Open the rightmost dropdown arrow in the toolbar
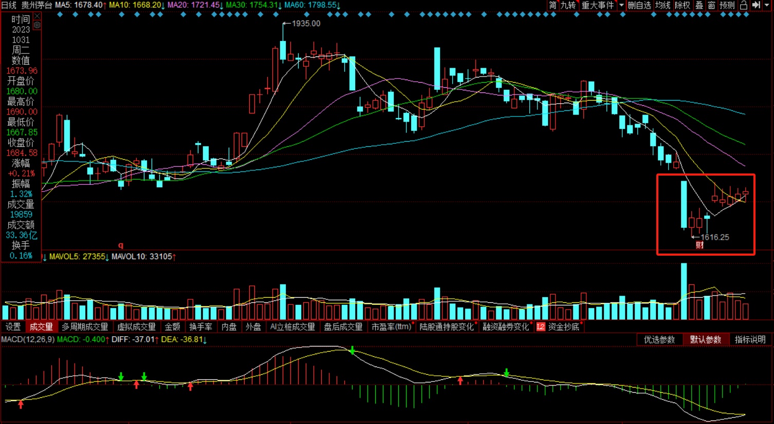 point(768,5)
